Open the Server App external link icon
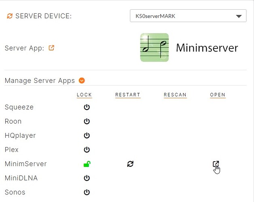 [51, 48]
